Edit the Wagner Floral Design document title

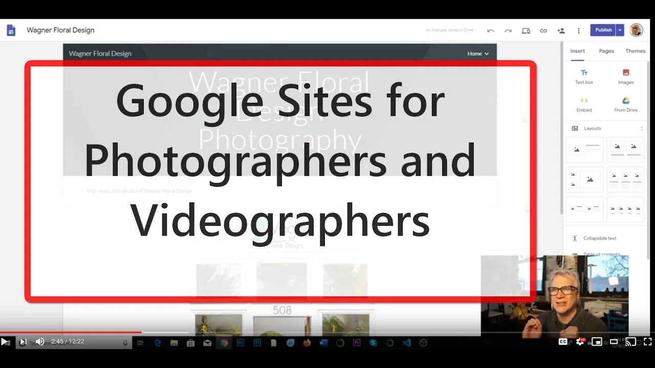60,30
